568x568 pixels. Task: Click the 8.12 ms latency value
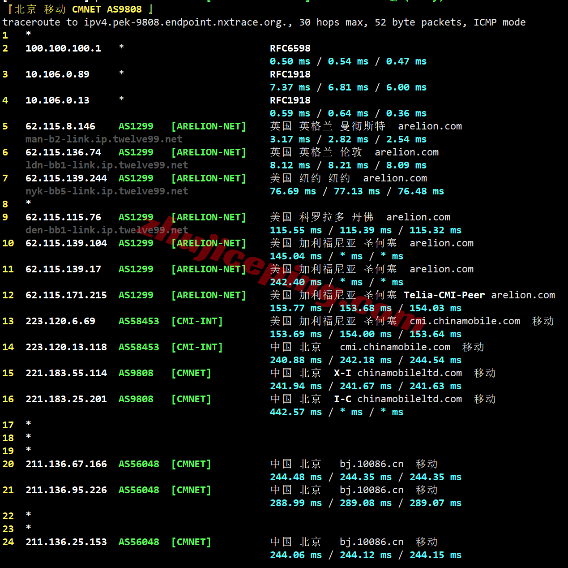tap(290, 165)
